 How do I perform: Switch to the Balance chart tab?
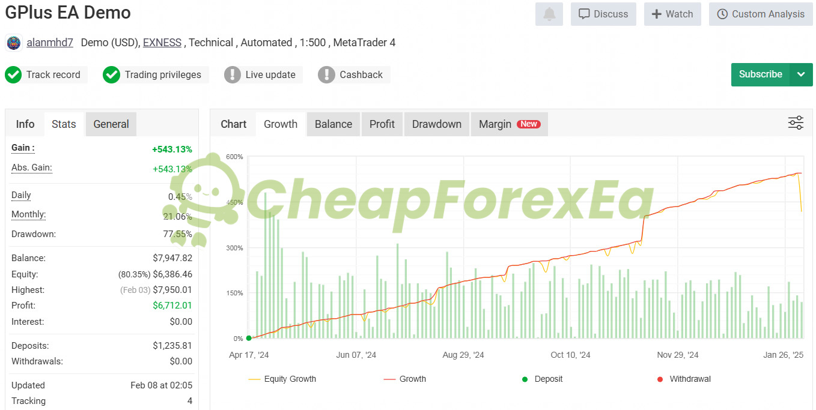(x=333, y=124)
